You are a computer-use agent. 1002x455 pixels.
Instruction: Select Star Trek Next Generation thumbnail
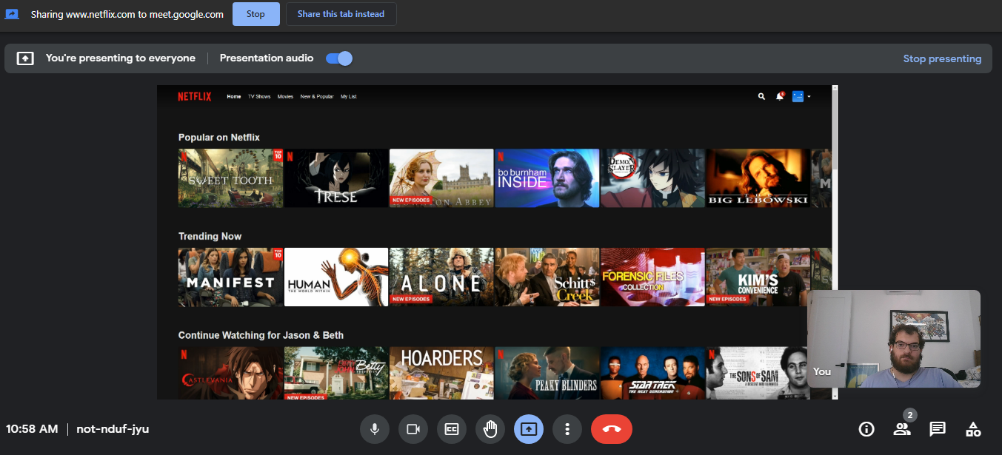(x=652, y=374)
